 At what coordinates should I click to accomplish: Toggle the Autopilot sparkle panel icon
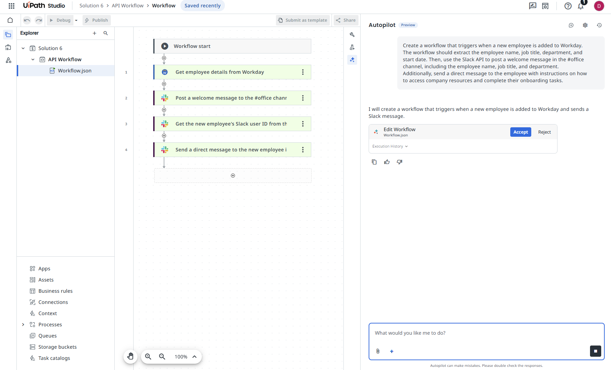coord(352,60)
